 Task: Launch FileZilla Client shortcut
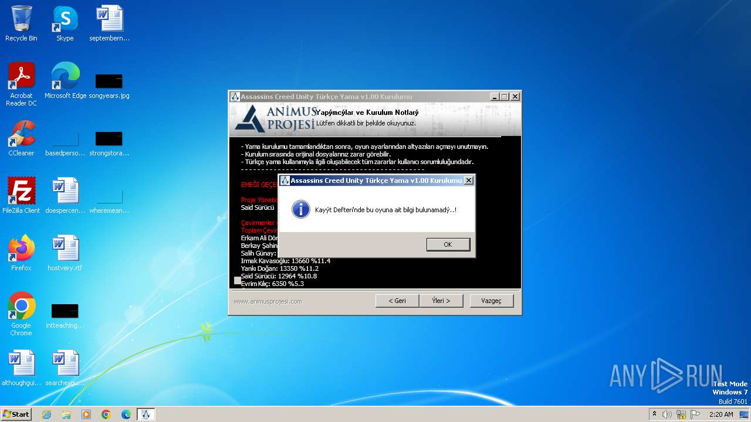point(21,195)
